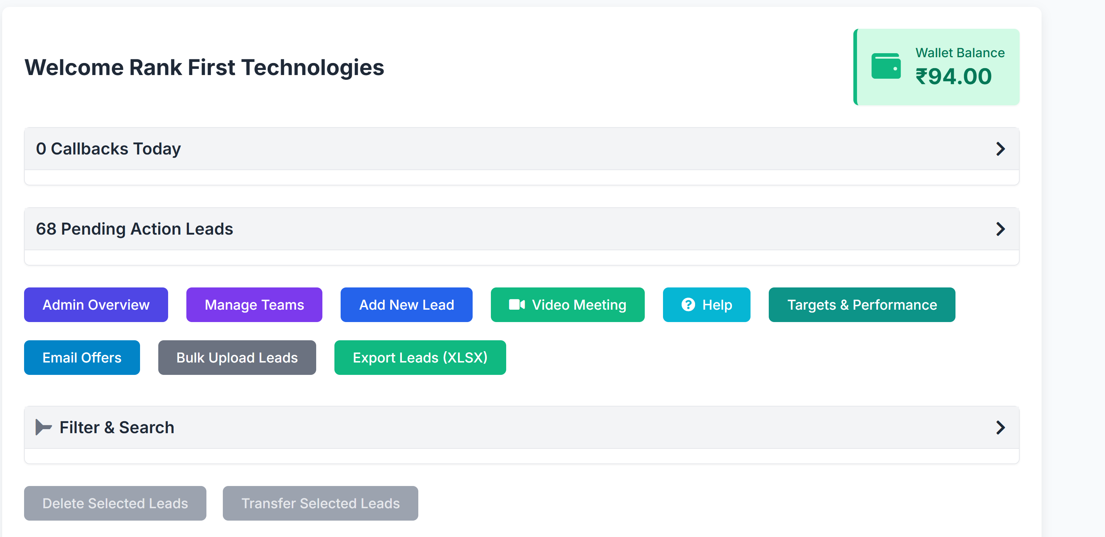Viewport: 1105px width, 537px height.
Task: Click the Wallet Balance card showing ₹94.00
Action: click(937, 66)
